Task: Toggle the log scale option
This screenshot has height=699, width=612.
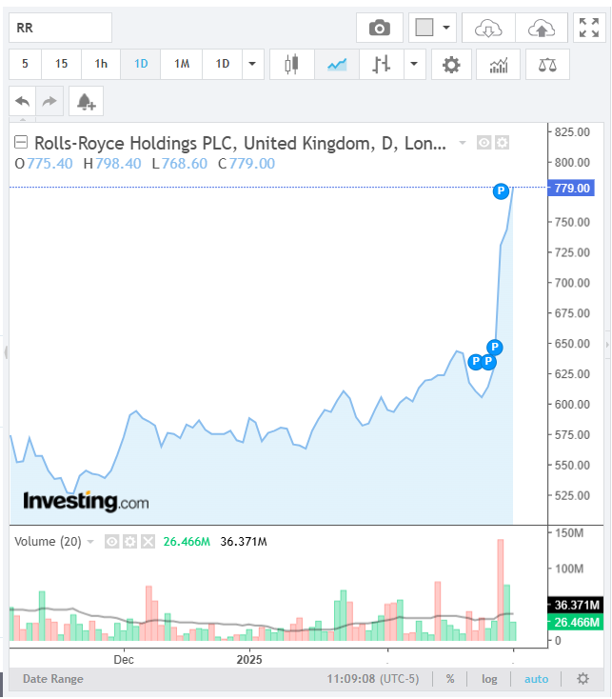Action: point(490,679)
